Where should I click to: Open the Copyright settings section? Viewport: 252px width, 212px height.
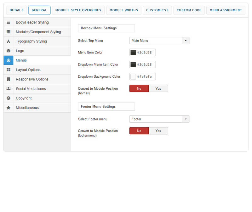pyautogui.click(x=24, y=98)
